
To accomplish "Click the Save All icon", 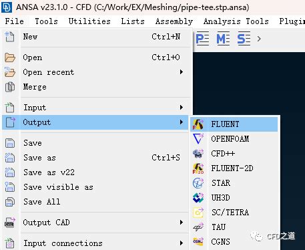I will [10, 202].
